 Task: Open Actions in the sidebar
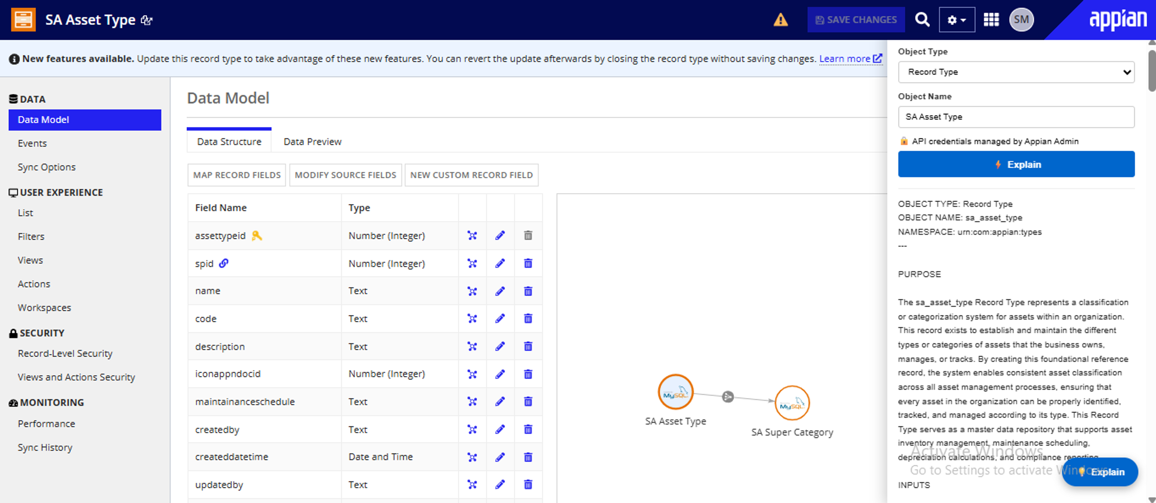pos(34,284)
